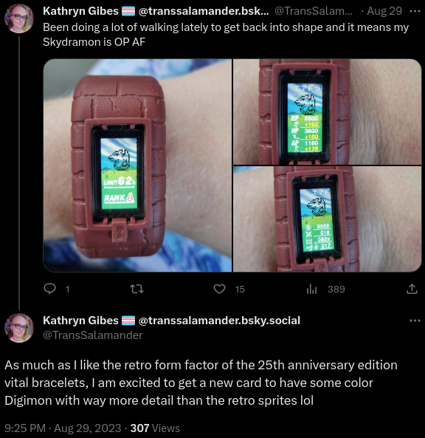425x438 pixels.
Task: Click the 9:25 PM Aug 29, 2023 timestamp
Action: [x=63, y=428]
